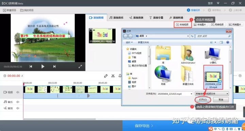Edit the 00:00.00 timecode pencil icon
The width and height of the screenshot is (245, 131).
click(x=22, y=76)
